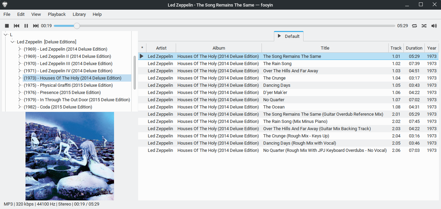Sort playlist by Duration column header

tap(414, 48)
